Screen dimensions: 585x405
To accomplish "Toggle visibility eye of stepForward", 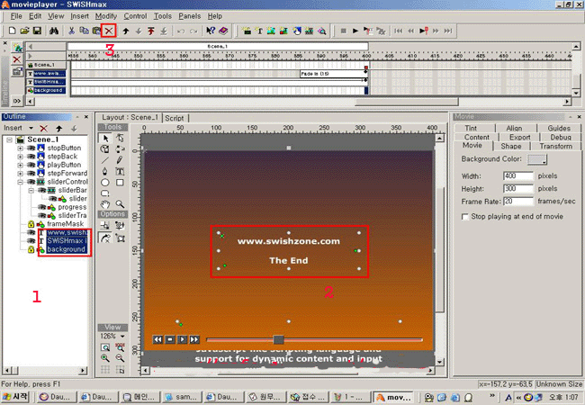I will [x=31, y=174].
